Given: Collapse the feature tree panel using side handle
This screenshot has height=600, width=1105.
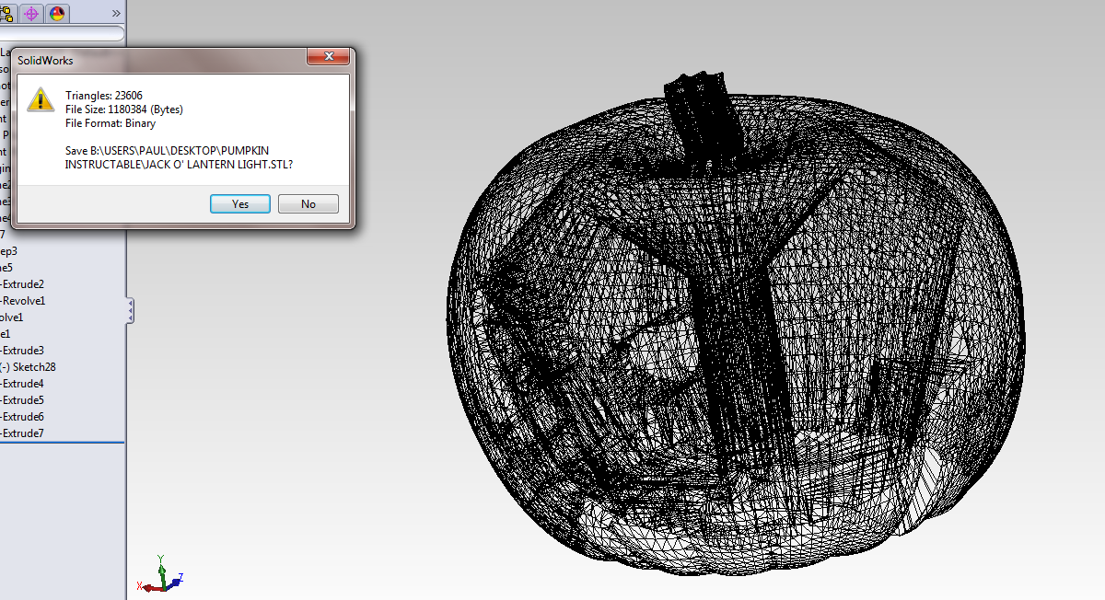Looking at the screenshot, I should point(130,310).
